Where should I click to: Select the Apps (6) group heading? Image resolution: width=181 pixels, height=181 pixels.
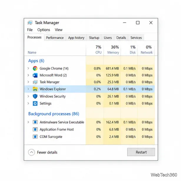pyautogui.click(x=36, y=61)
